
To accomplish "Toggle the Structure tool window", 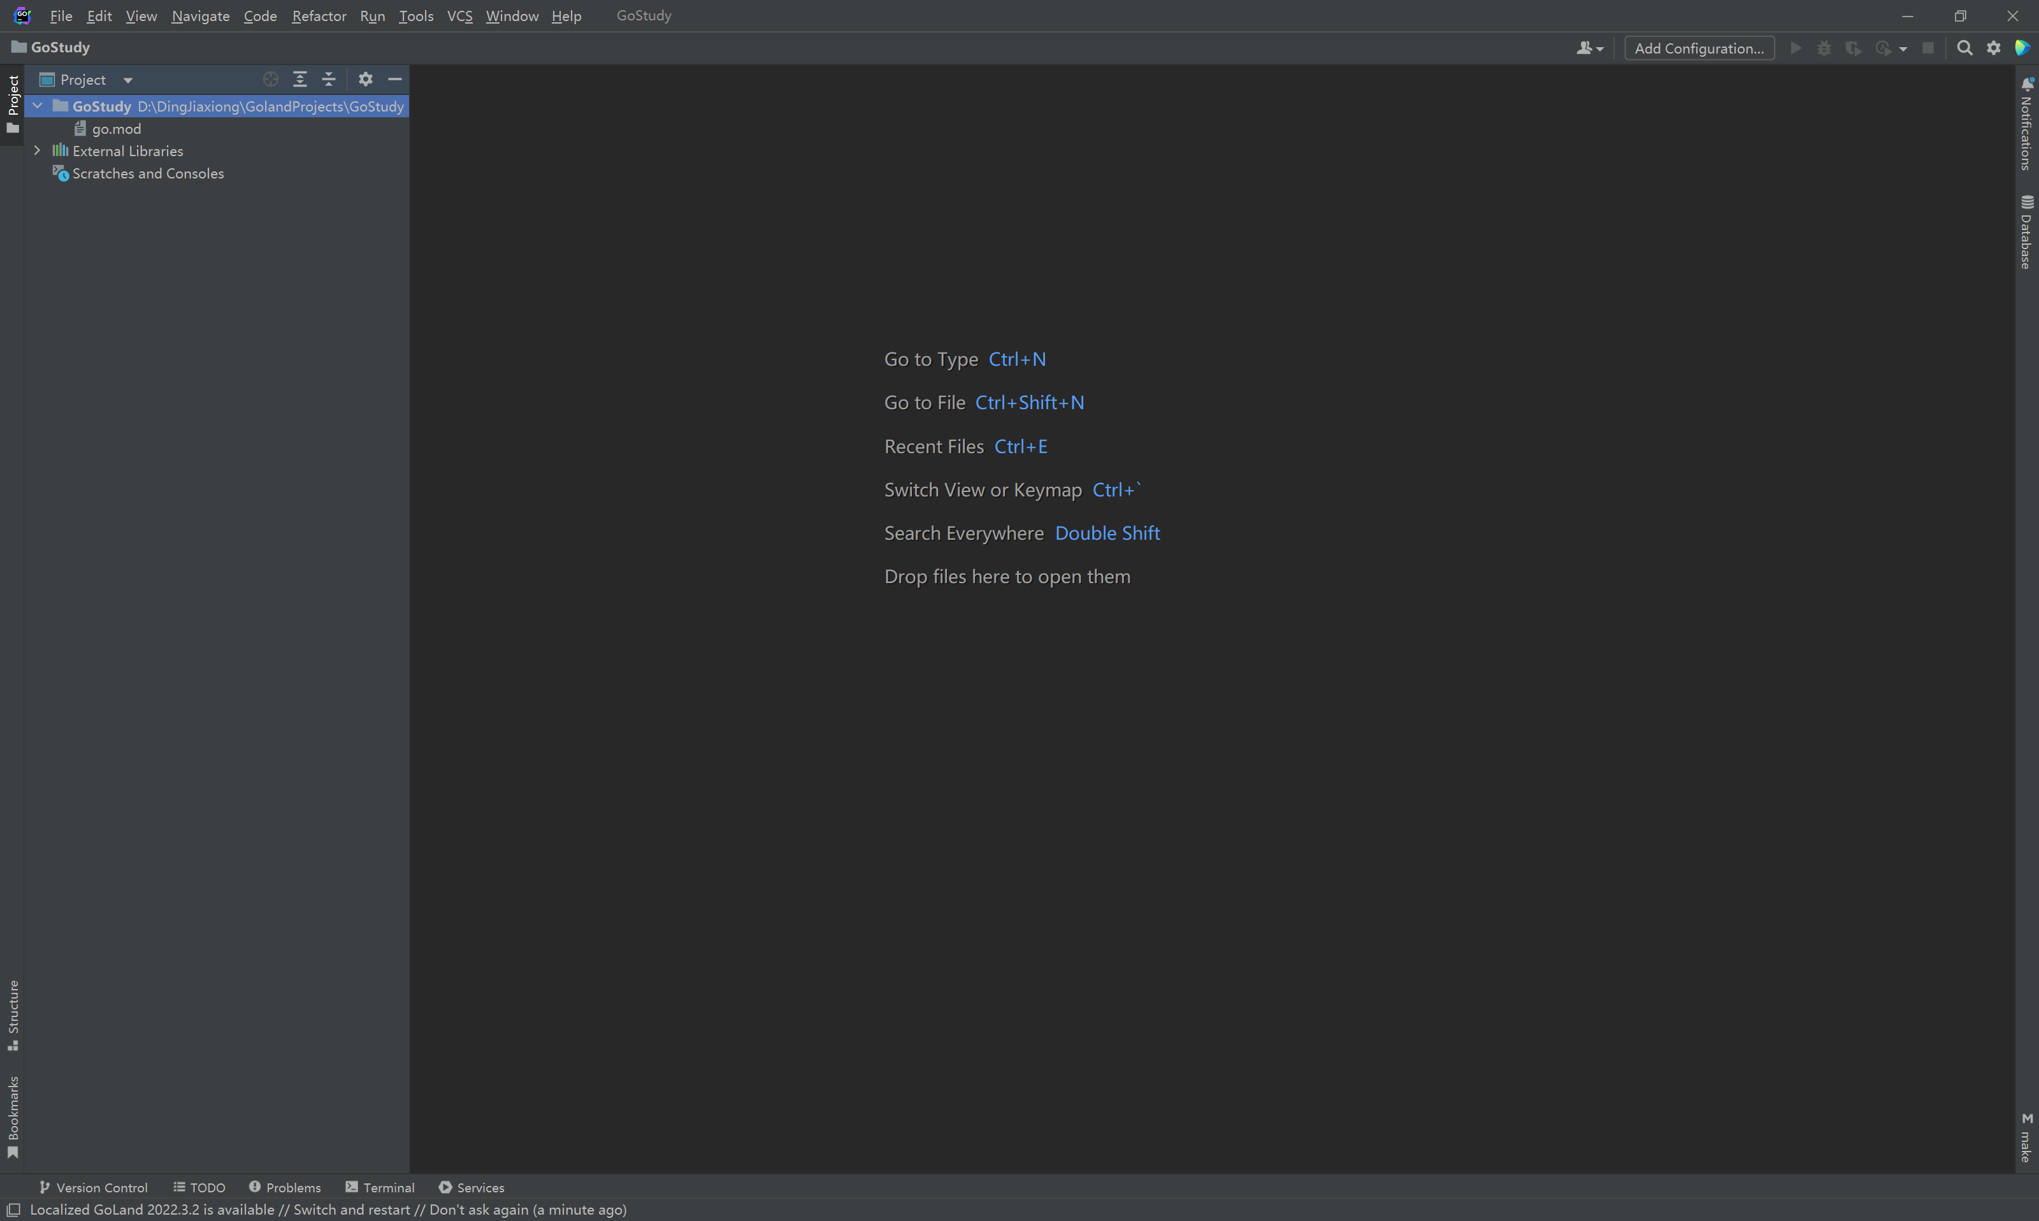I will click(x=13, y=1015).
